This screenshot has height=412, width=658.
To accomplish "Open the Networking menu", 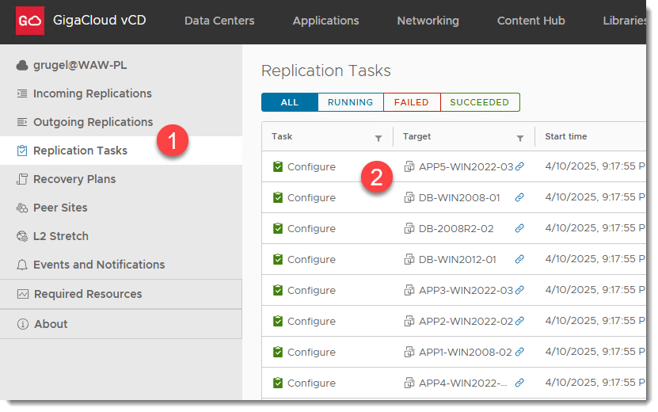I will pos(428,21).
